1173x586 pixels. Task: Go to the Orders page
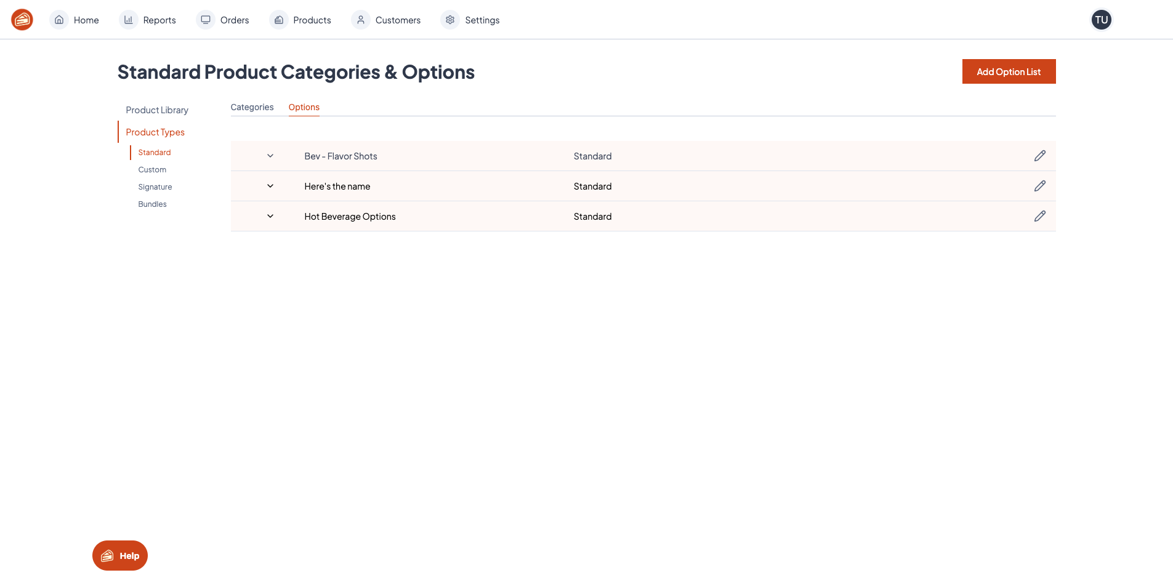[x=235, y=20]
